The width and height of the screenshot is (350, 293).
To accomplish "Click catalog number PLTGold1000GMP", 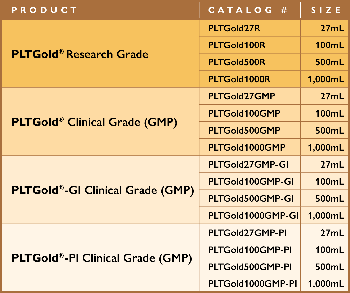I will point(247,147).
